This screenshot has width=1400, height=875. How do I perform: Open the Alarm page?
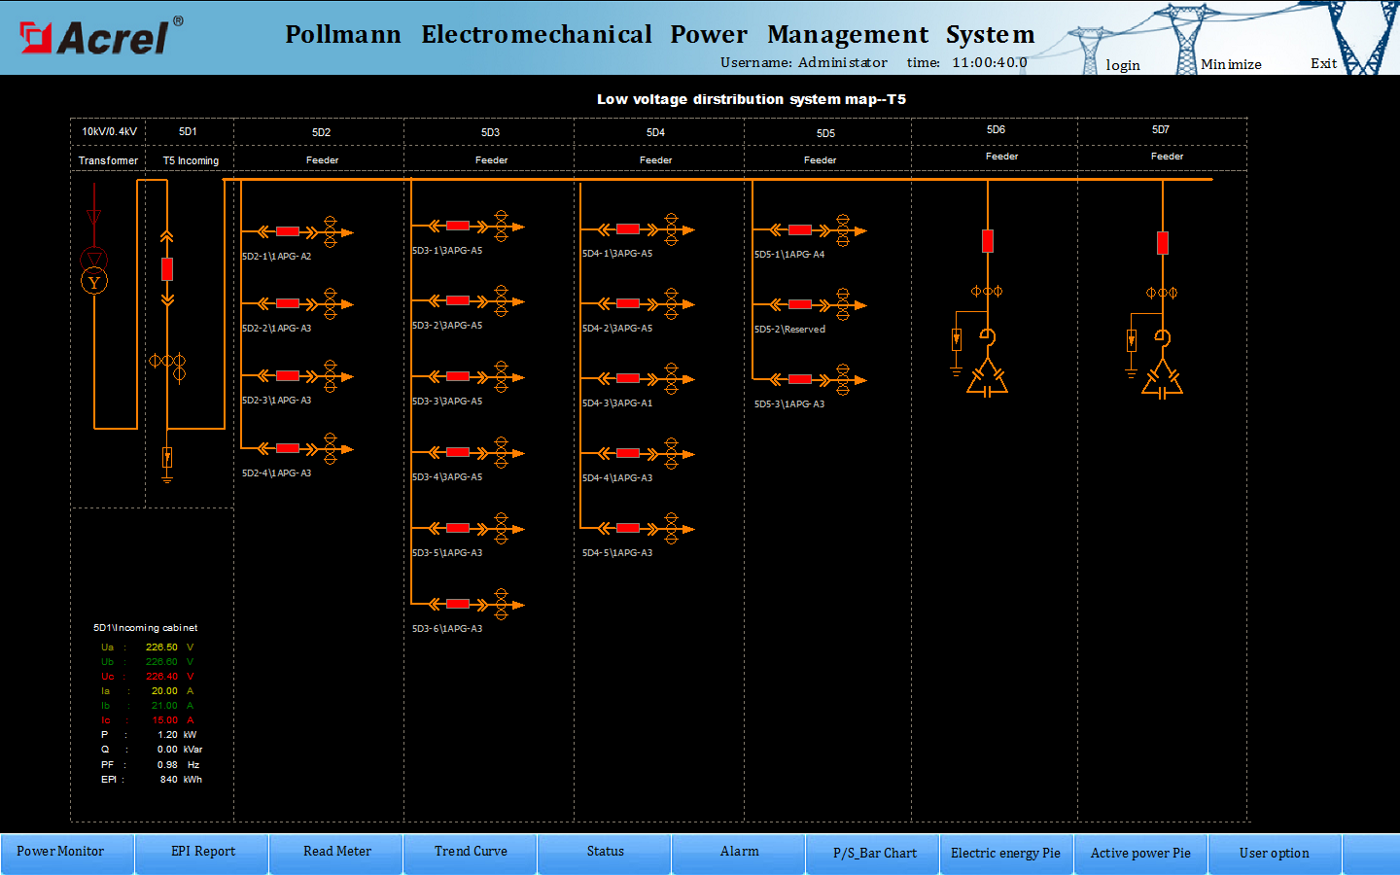[739, 852]
